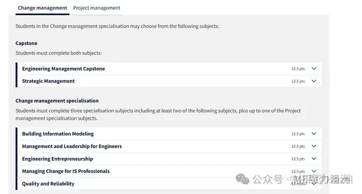Click the Capstone section heading
362x194 pixels.
[x=26, y=43]
